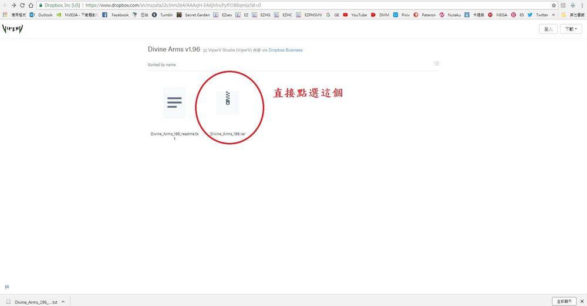Follow the Dropbox Business link
Viewport: 587px width, 306px height.
[285, 50]
